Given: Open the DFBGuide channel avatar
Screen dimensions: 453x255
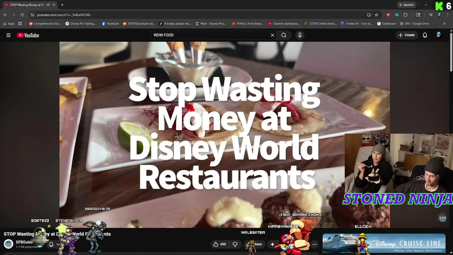Looking at the screenshot, I should click(x=8, y=244).
